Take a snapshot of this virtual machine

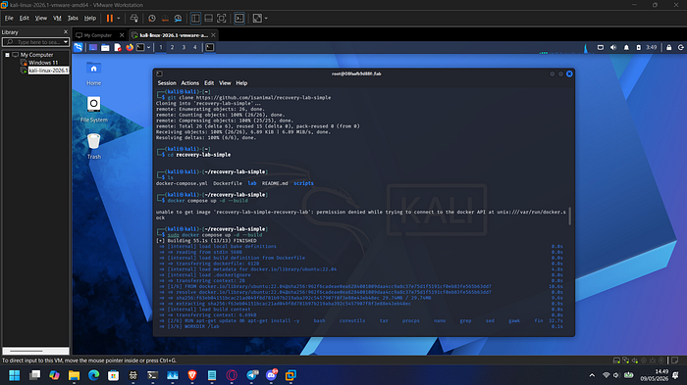click(x=152, y=19)
